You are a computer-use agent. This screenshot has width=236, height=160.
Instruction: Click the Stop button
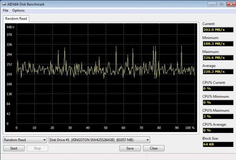pyautogui.click(x=37, y=148)
